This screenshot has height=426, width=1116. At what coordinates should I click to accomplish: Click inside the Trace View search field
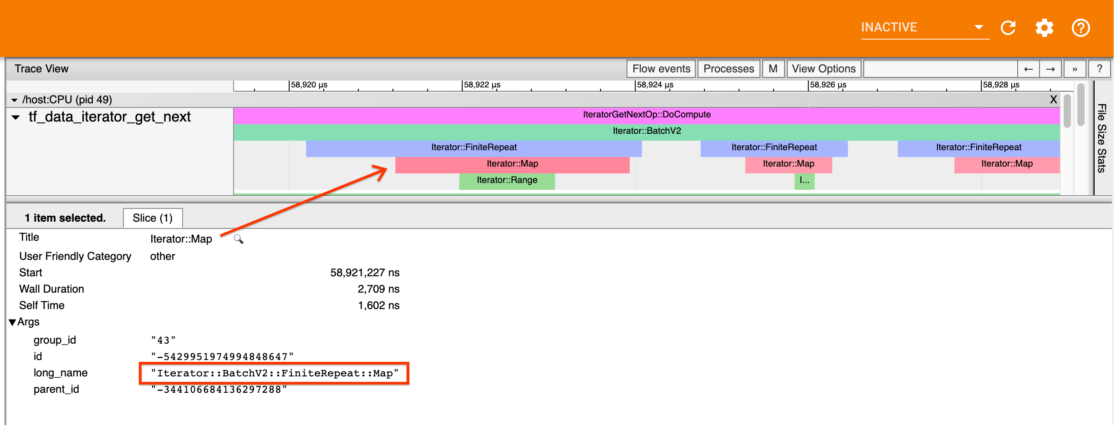pyautogui.click(x=940, y=69)
